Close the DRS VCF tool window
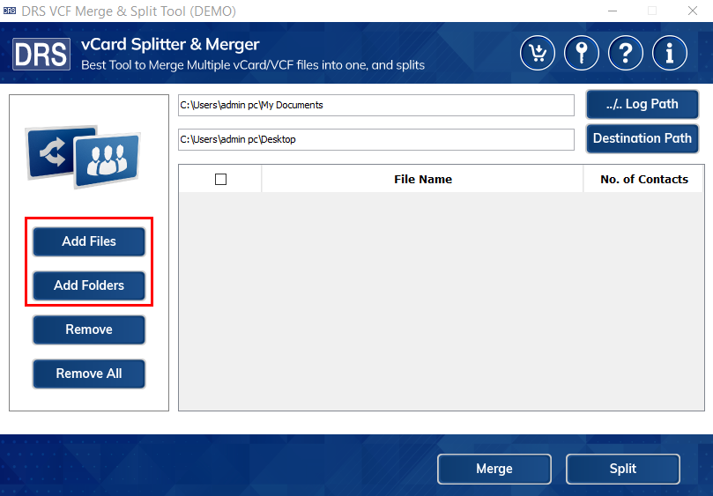The height and width of the screenshot is (496, 713). 693,11
